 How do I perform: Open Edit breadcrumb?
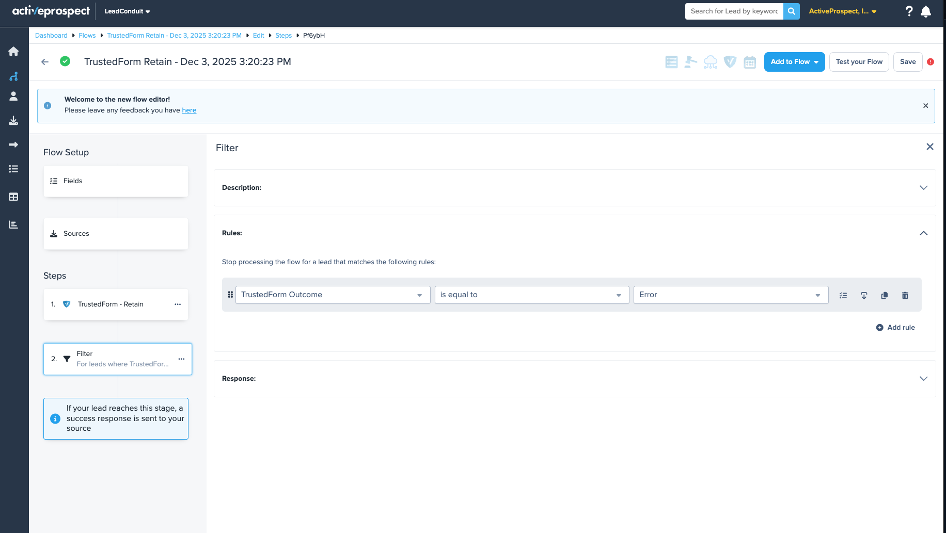[x=259, y=36]
